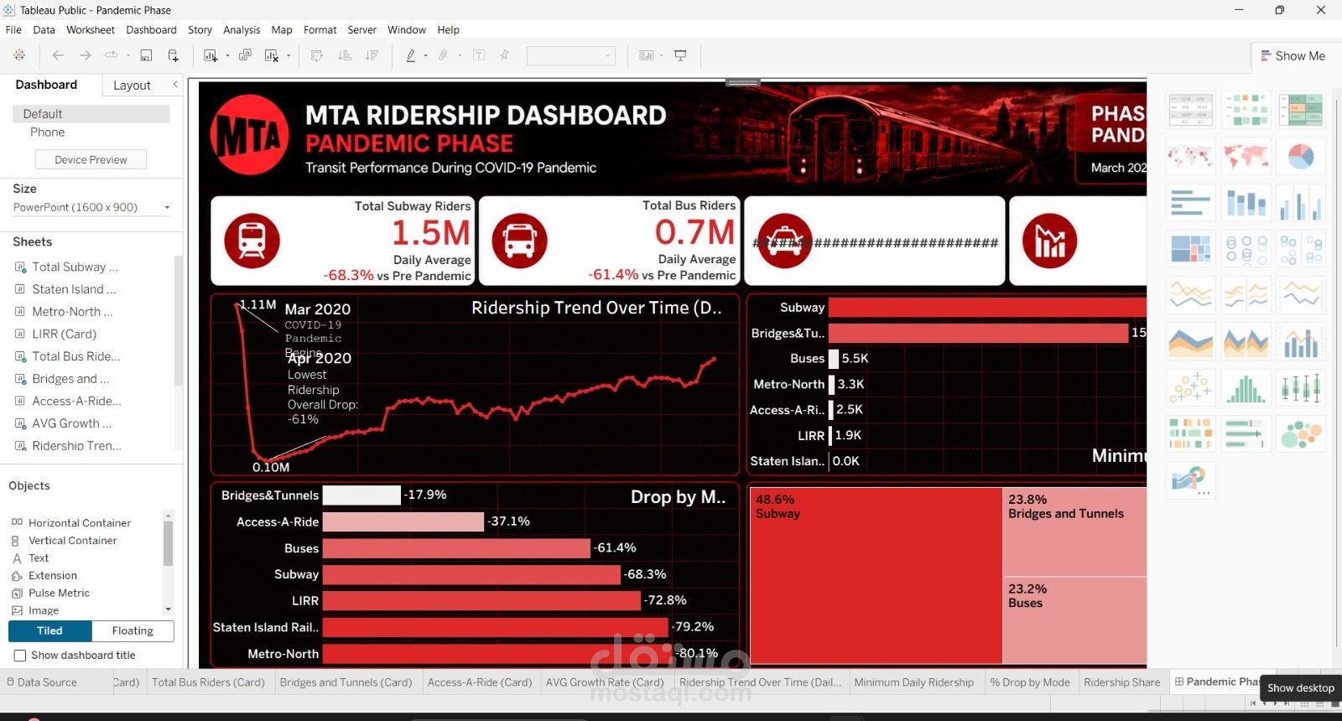Click the Device Preview button

[91, 160]
